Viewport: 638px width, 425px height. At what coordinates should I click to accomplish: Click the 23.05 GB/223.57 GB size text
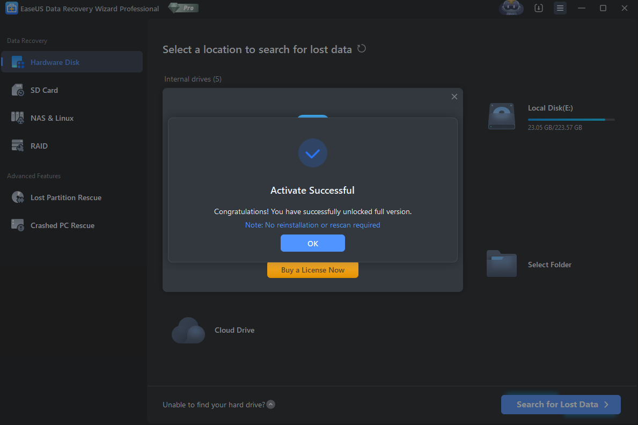tap(555, 127)
